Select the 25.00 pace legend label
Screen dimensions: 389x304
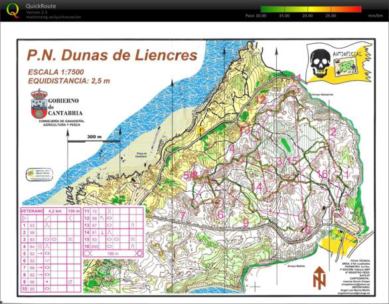click(331, 16)
